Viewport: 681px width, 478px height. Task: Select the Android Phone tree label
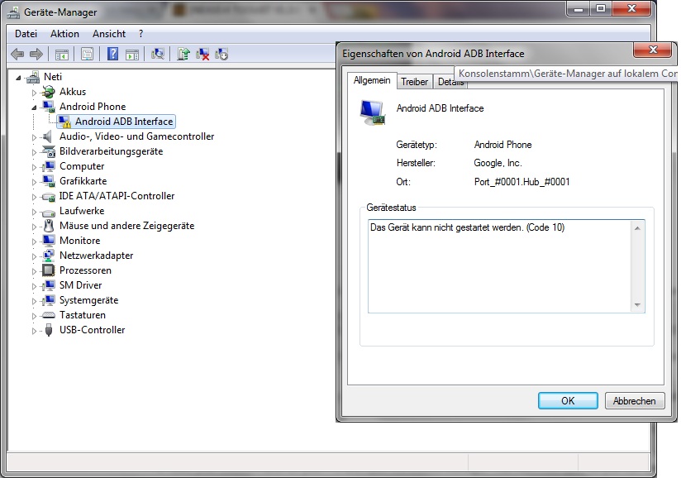93,107
